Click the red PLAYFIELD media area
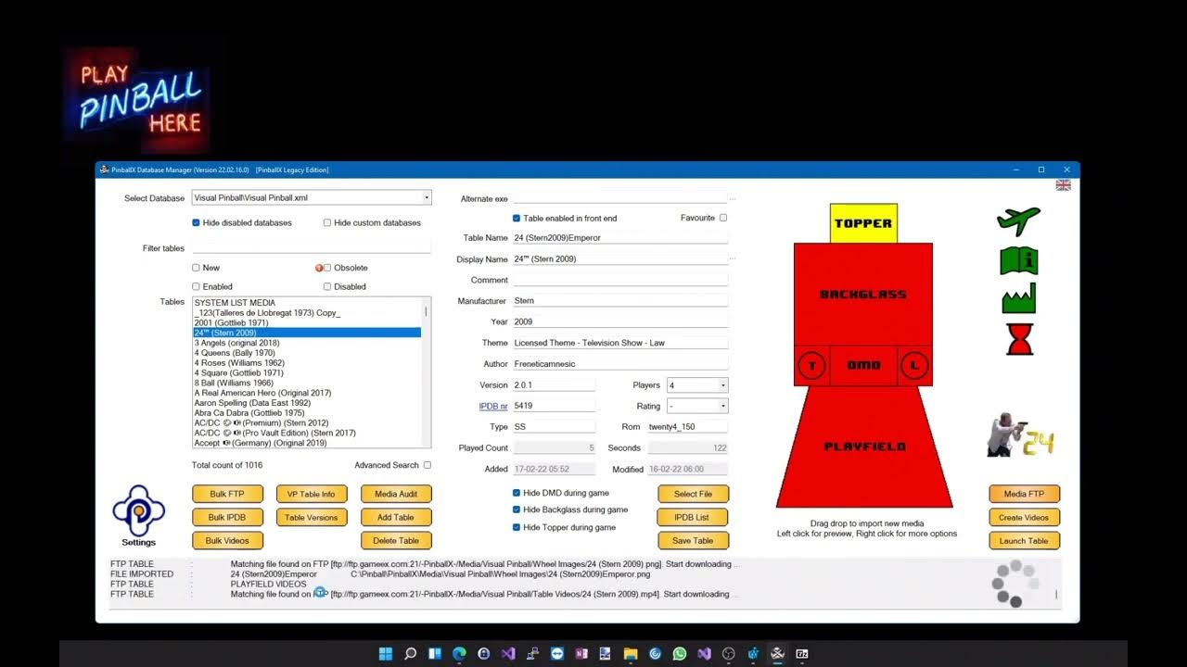Viewport: 1187px width, 667px height. [864, 447]
